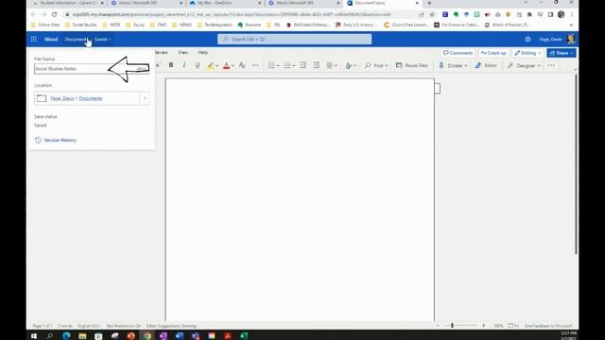Open the Settings gear icon
Image resolution: width=605 pixels, height=340 pixels.
point(527,40)
